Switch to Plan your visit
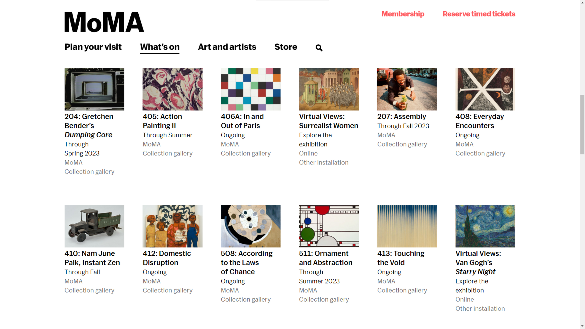 93,47
